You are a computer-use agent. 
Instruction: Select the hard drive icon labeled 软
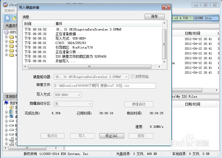(12, 126)
